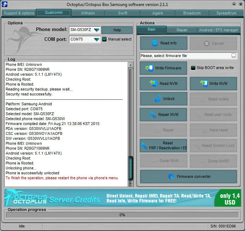Click red restart phone message in log

point(62,178)
